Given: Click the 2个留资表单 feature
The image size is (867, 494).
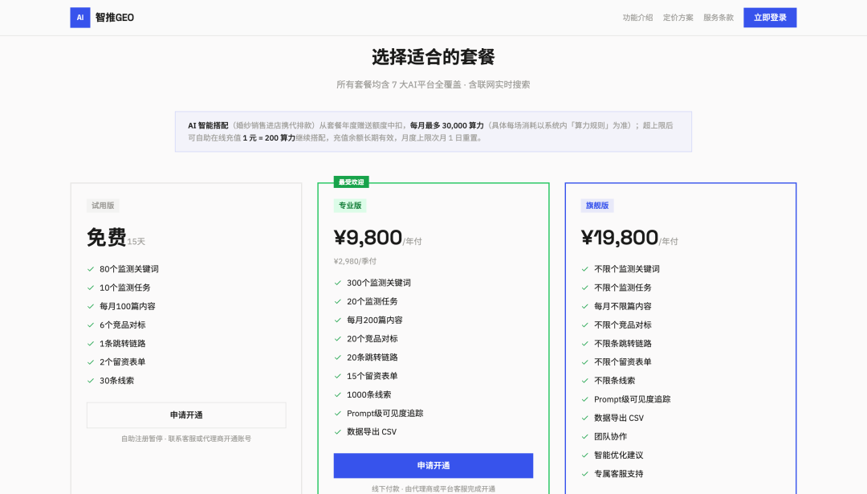Looking at the screenshot, I should [122, 361].
